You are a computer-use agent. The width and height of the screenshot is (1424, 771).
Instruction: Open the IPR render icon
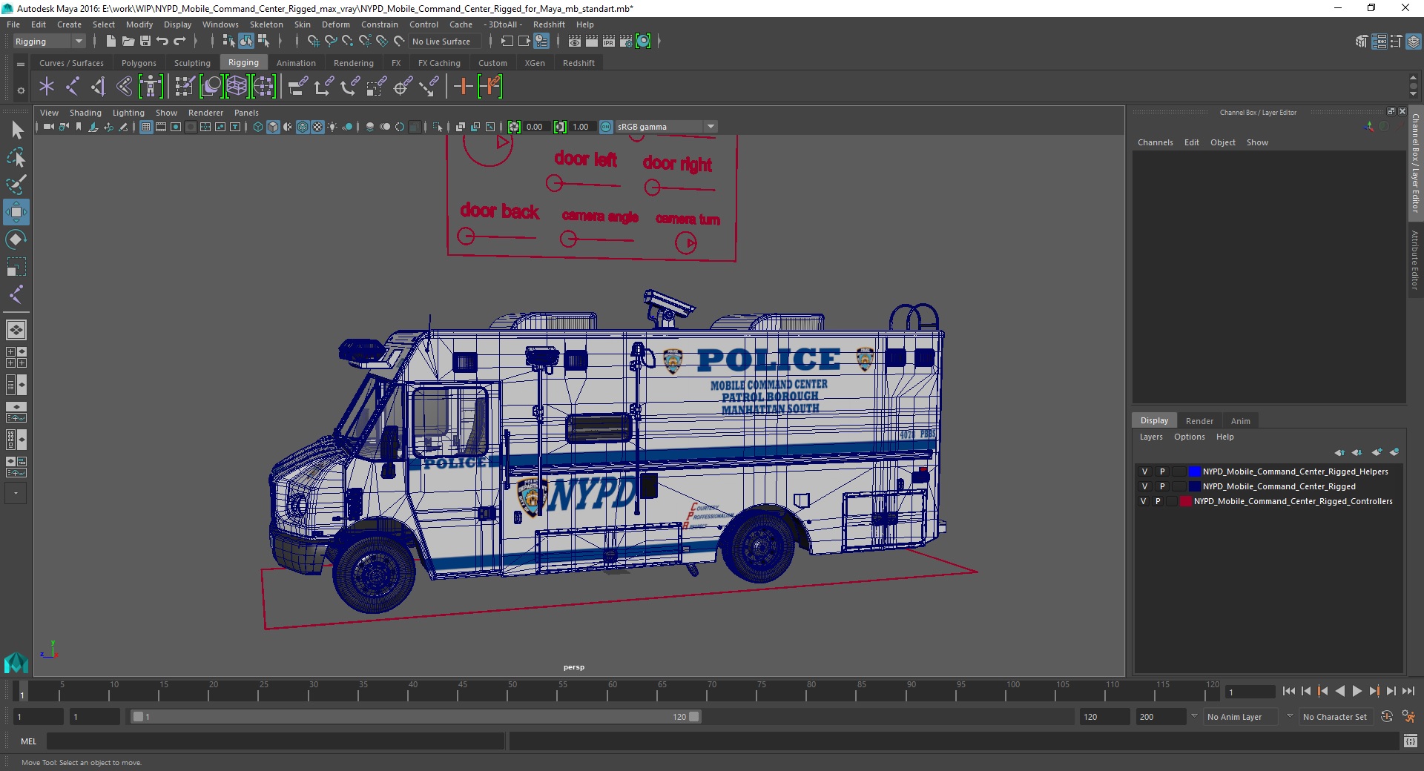[609, 42]
